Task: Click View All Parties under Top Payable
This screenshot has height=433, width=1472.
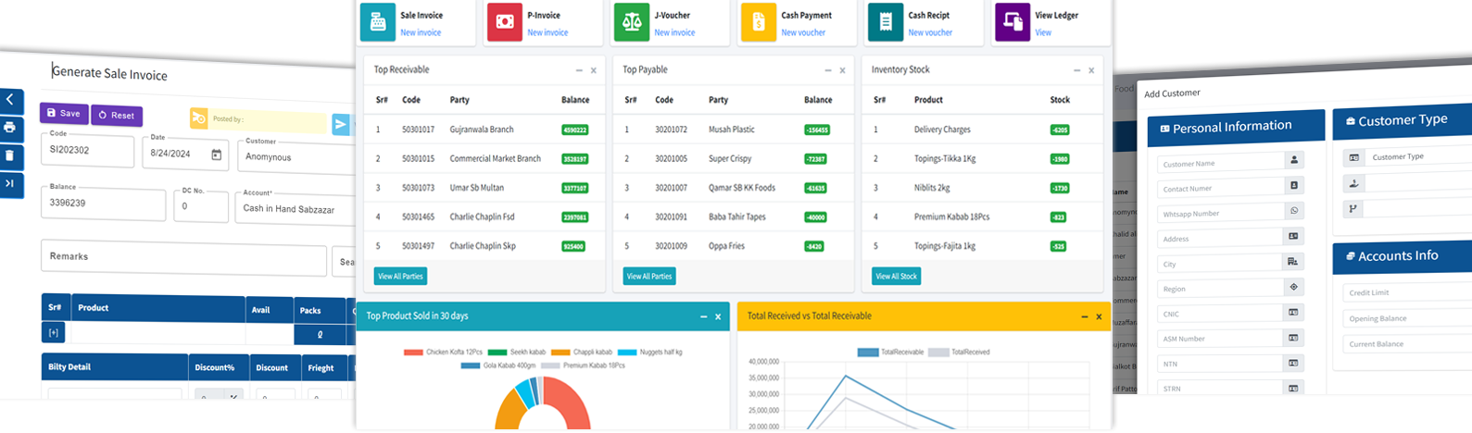Action: coord(649,276)
